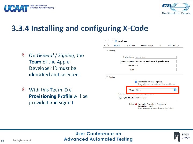Open the Team dropdown
The width and height of the screenshot is (193, 144).
[156, 90]
